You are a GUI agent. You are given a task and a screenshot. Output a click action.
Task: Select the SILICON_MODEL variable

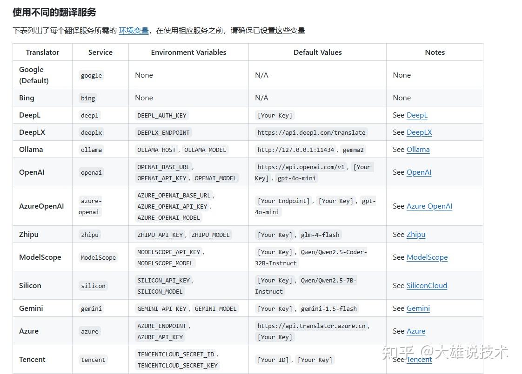point(160,292)
